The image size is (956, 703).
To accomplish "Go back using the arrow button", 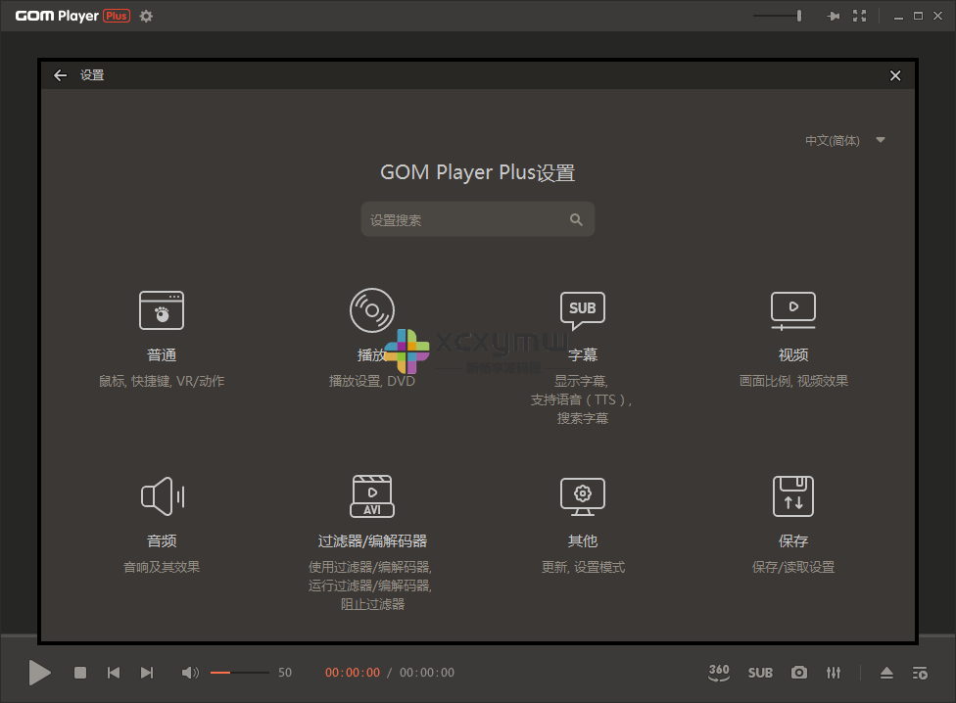I will 60,74.
